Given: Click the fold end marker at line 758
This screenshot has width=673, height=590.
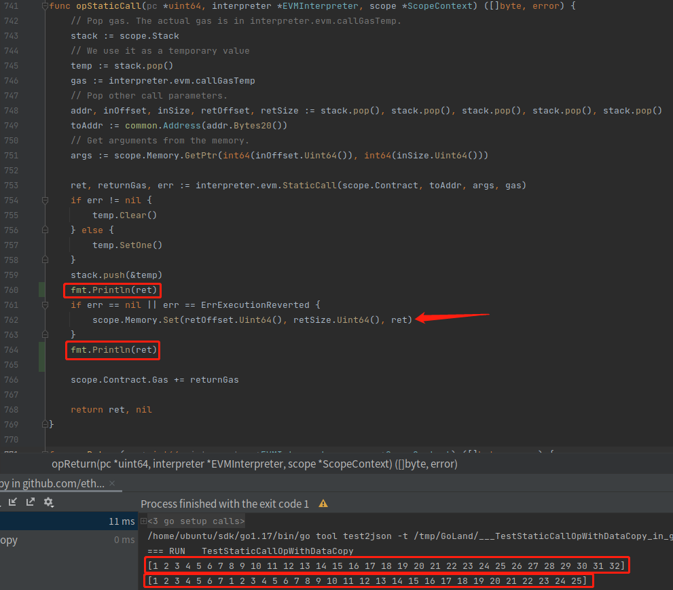Looking at the screenshot, I should click(x=45, y=260).
